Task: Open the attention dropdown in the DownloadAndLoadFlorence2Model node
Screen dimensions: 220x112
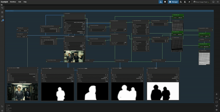Action: 50,32
